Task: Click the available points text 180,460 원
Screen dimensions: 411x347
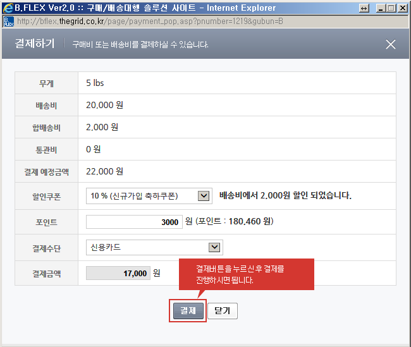Action: pos(233,222)
